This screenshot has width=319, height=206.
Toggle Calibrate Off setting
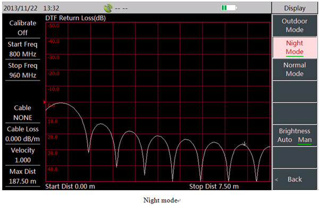22,28
